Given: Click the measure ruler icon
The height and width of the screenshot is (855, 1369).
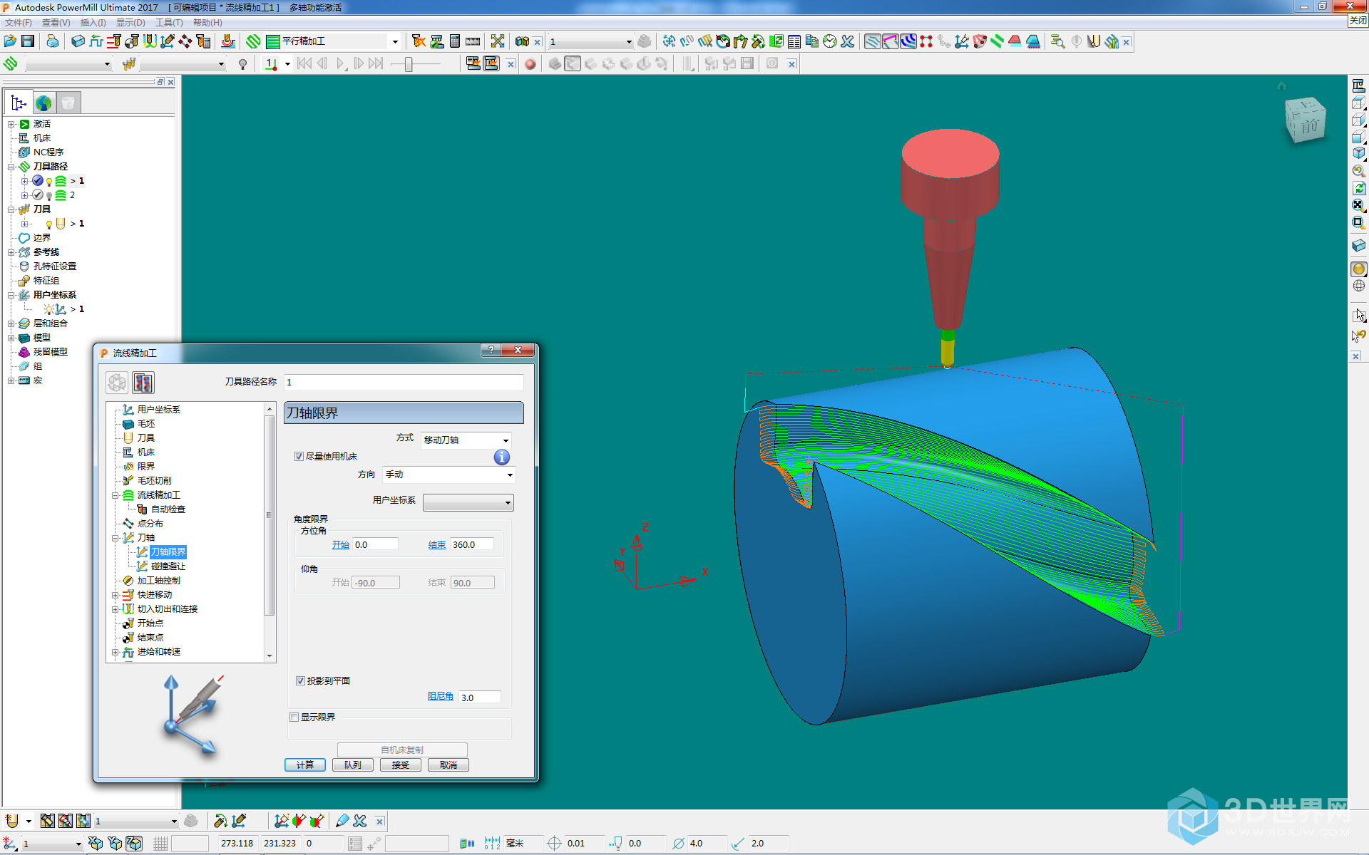Looking at the screenshot, I should point(473,41).
